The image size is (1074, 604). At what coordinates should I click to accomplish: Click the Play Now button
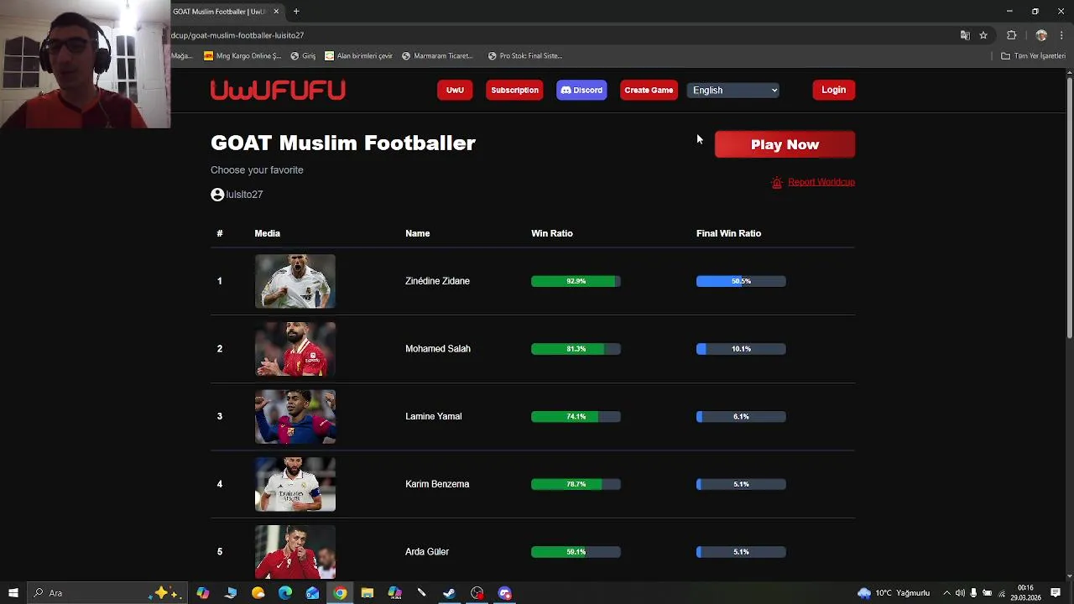[785, 144]
